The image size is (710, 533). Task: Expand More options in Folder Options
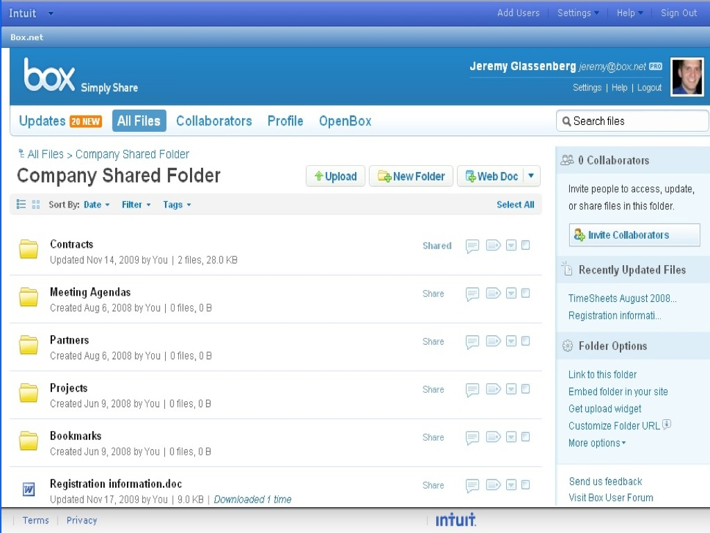pyautogui.click(x=597, y=443)
